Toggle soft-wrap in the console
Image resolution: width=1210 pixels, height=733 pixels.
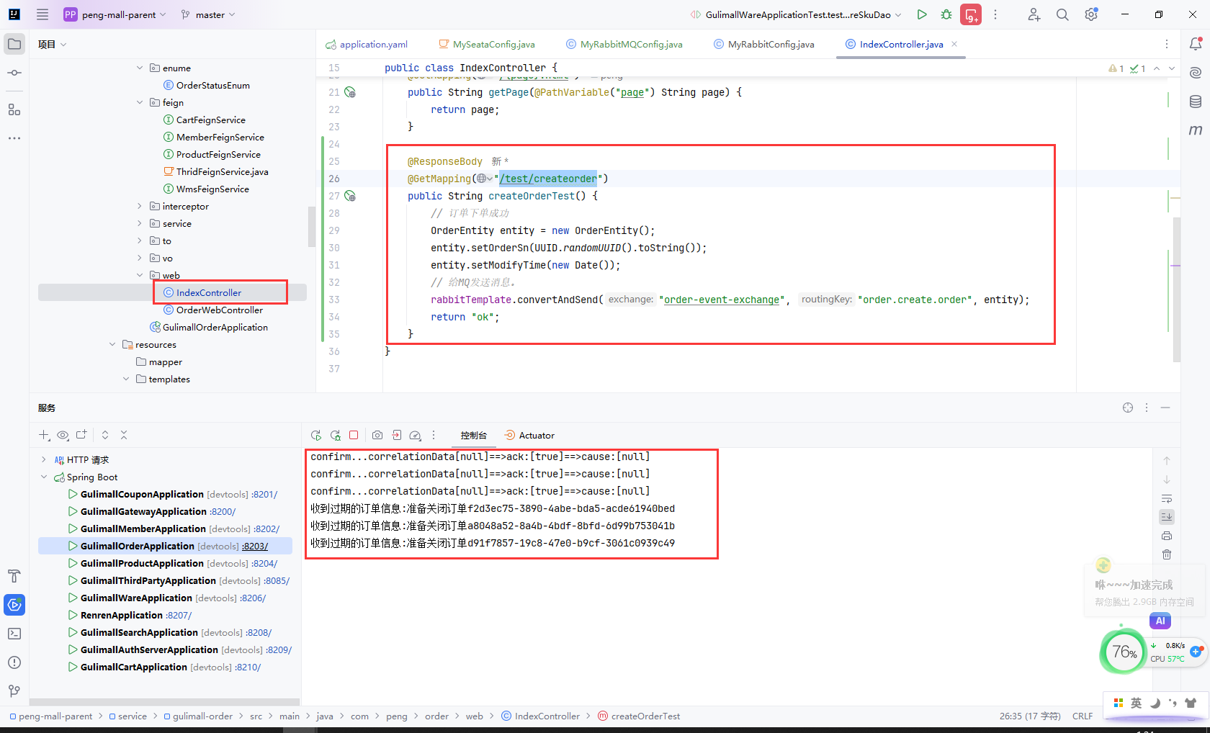pos(1167,498)
